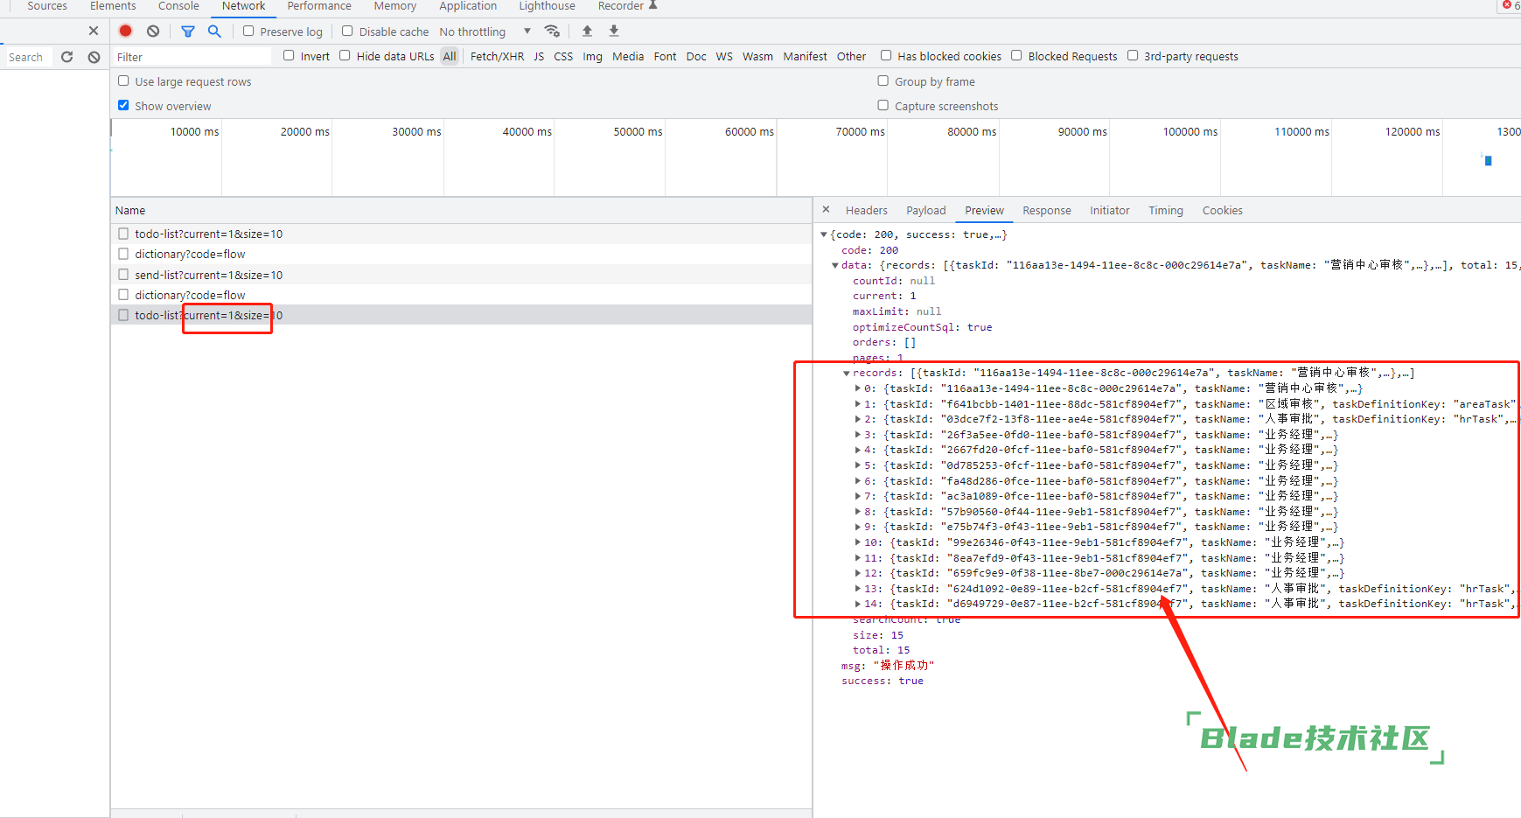This screenshot has height=818, width=1521.
Task: Check 3rd-party requests option
Action: coord(1133,55)
